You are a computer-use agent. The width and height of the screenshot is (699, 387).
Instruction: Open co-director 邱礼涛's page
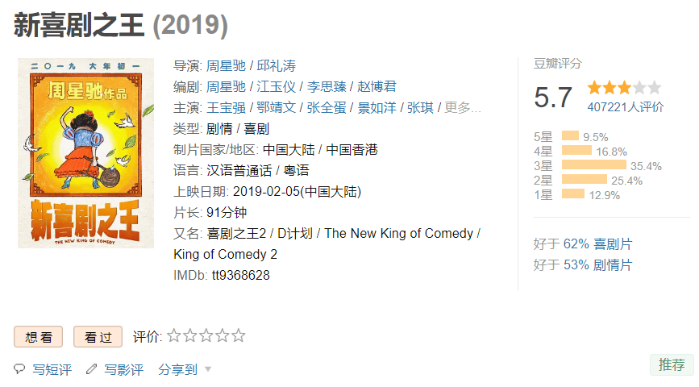(x=276, y=65)
